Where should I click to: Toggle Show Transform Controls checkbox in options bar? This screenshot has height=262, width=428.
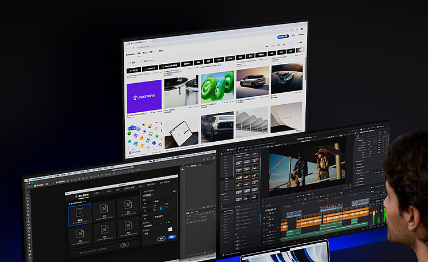click(x=54, y=182)
